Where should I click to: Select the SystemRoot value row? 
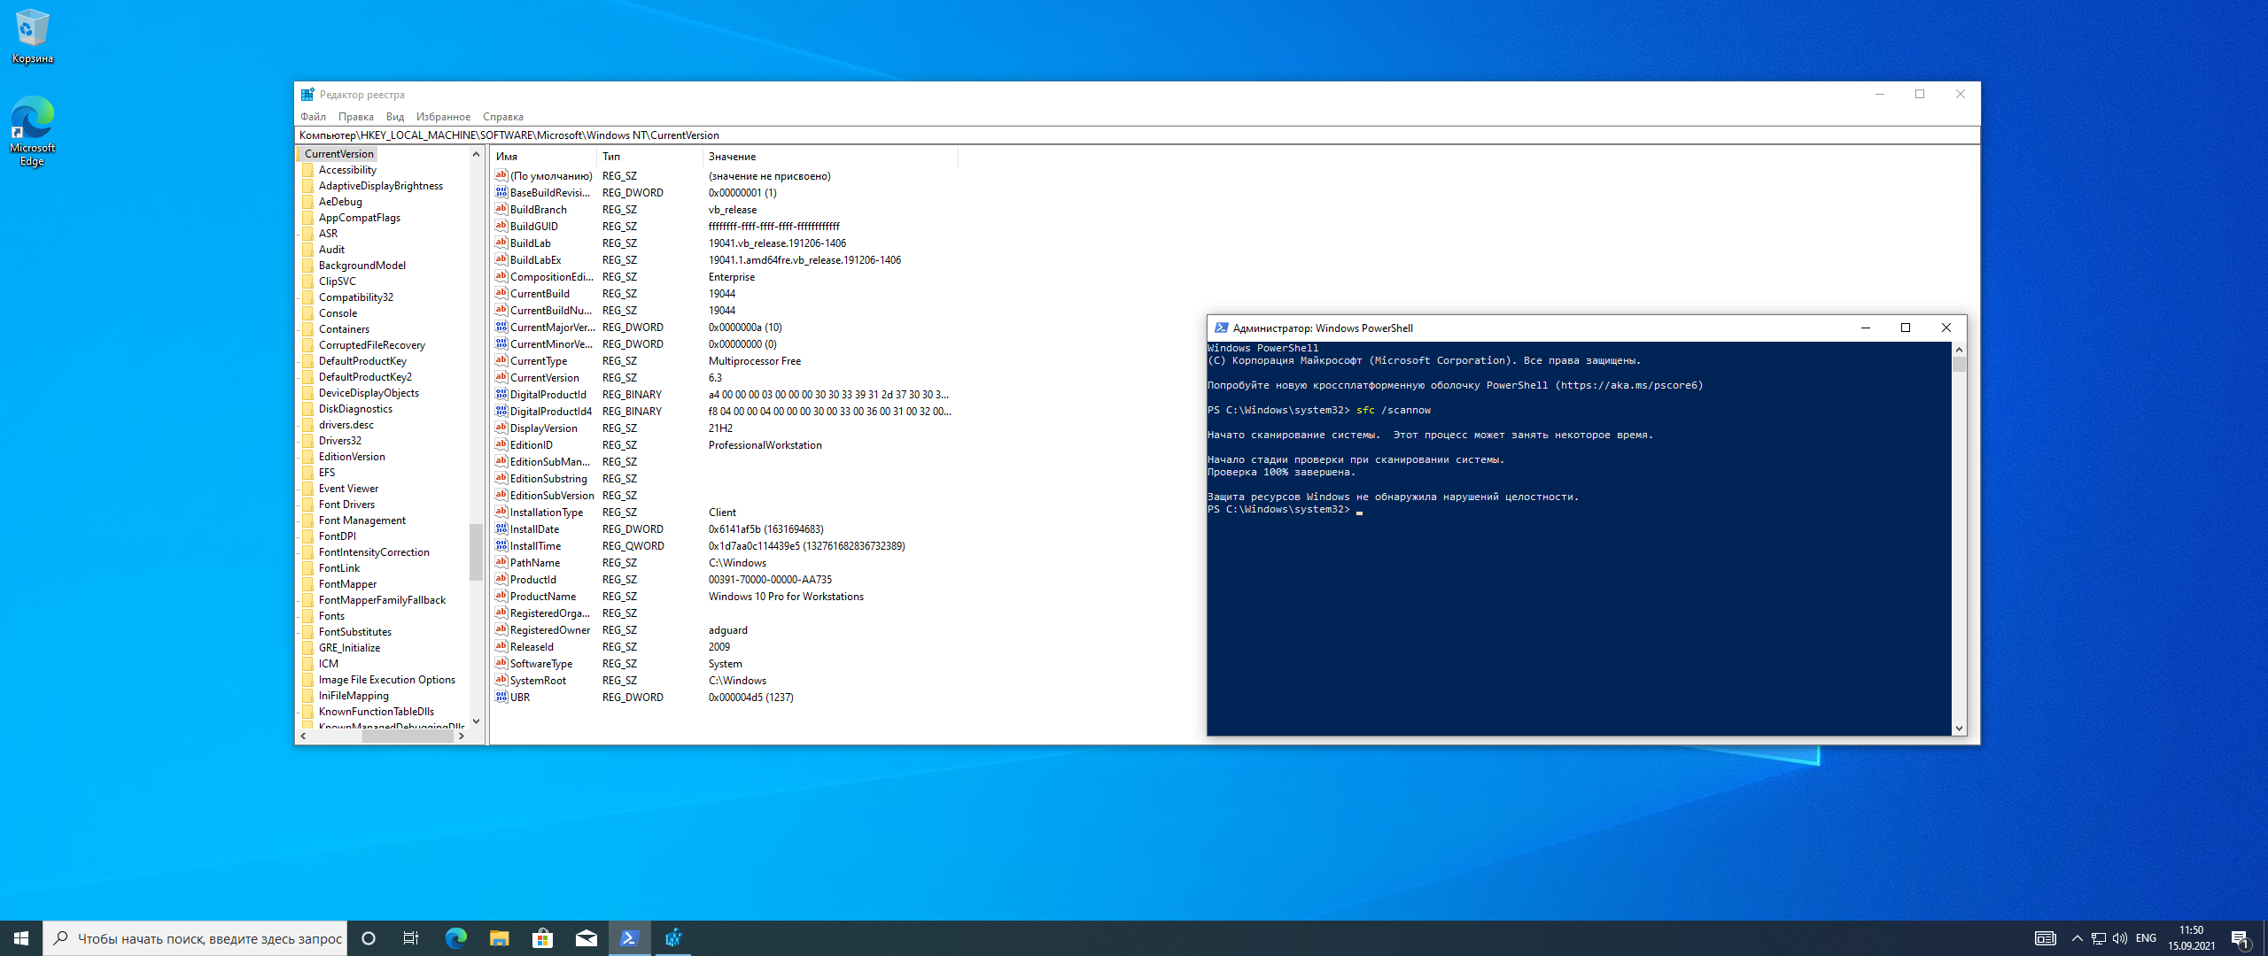[725, 681]
